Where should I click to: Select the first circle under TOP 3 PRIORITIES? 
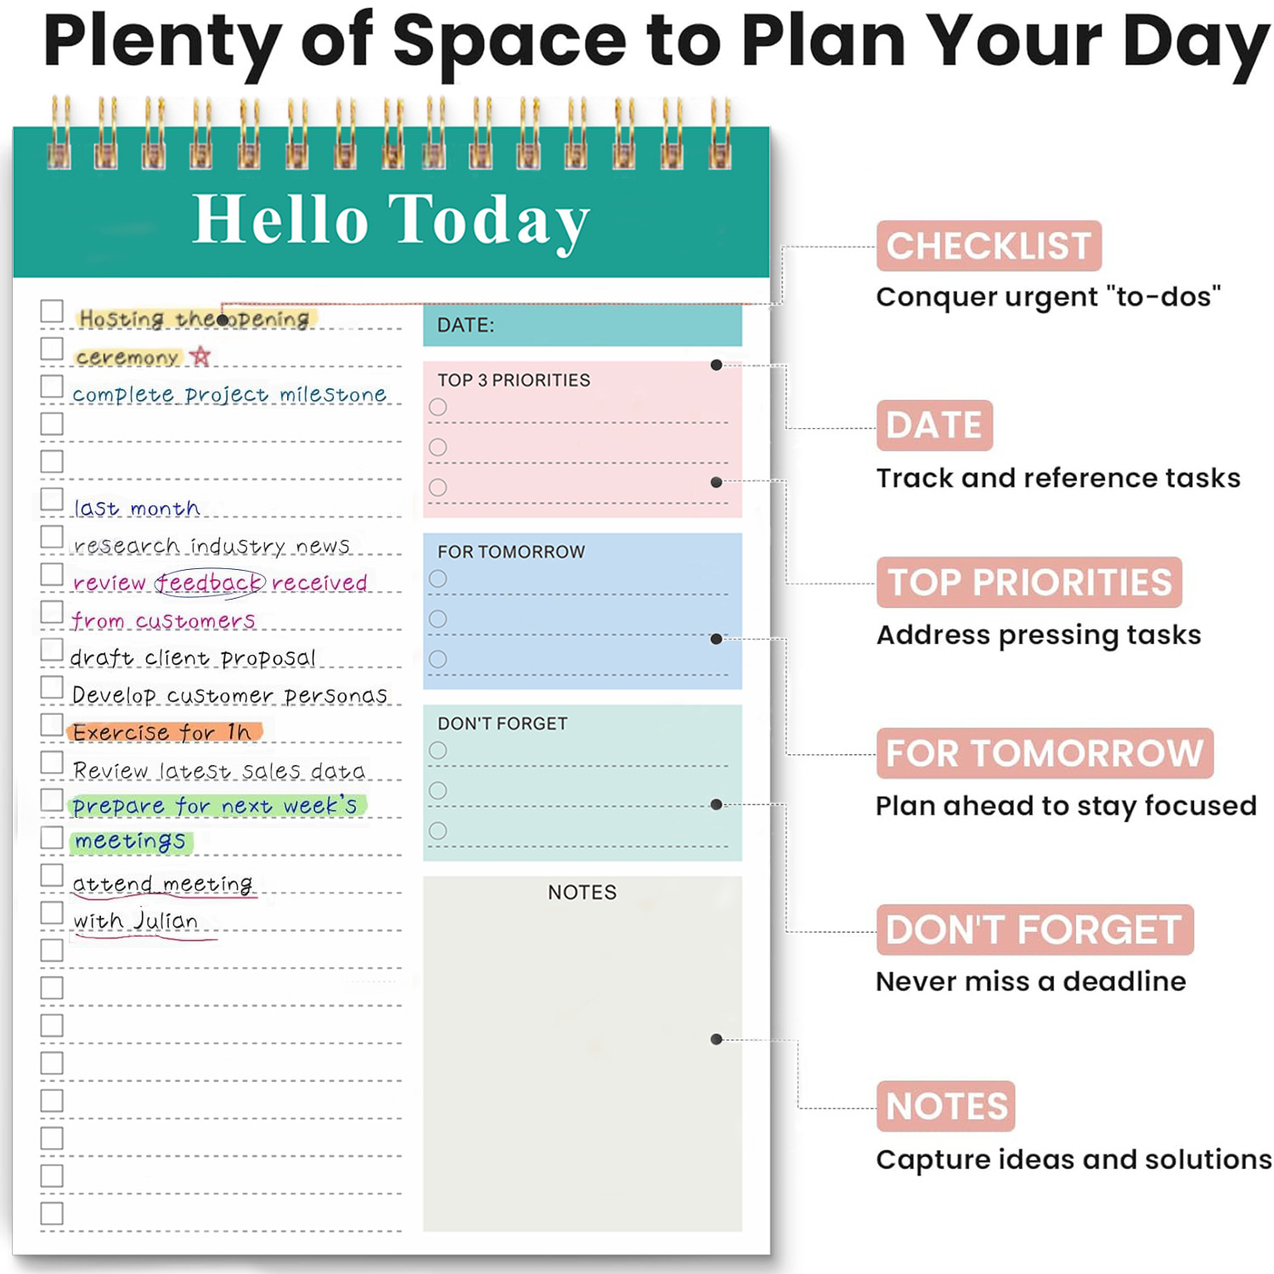(438, 407)
